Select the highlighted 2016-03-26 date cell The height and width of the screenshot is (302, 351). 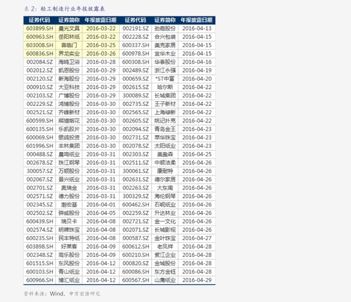101,54
